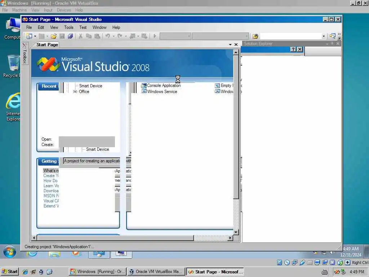The height and width of the screenshot is (277, 369).
Task: Open the Find combo box dropdown arrow
Action: (x=324, y=36)
